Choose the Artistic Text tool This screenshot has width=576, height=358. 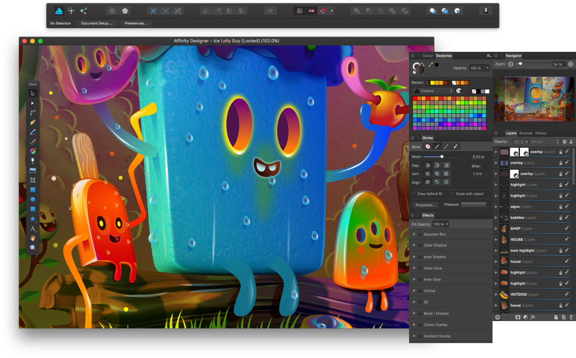[x=33, y=229]
